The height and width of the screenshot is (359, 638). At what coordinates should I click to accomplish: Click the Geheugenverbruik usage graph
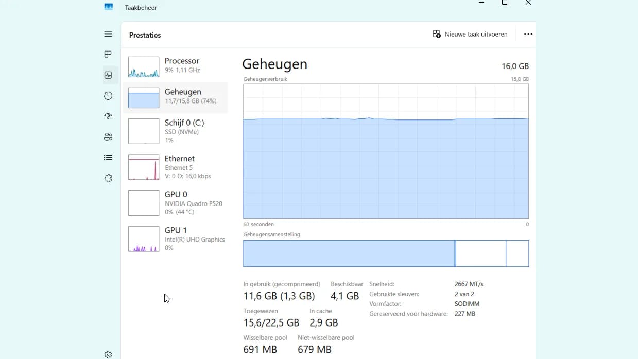[x=386, y=151]
